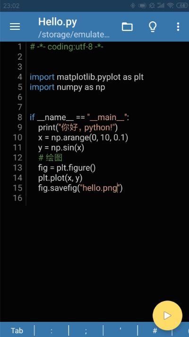Open the three-dot overflow menu
This screenshot has height=337, width=189.
[178, 27]
